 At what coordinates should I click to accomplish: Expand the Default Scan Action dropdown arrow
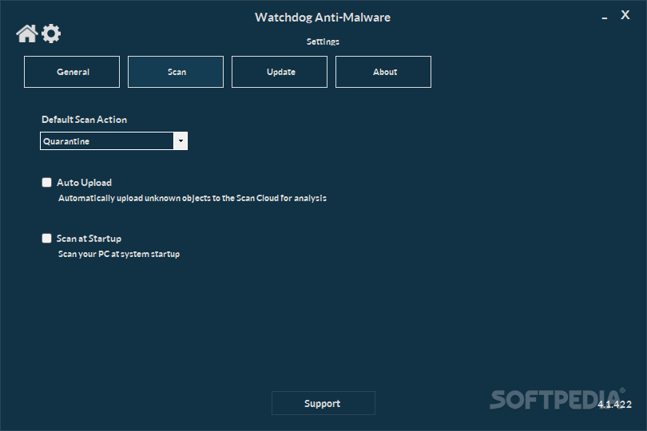[181, 141]
